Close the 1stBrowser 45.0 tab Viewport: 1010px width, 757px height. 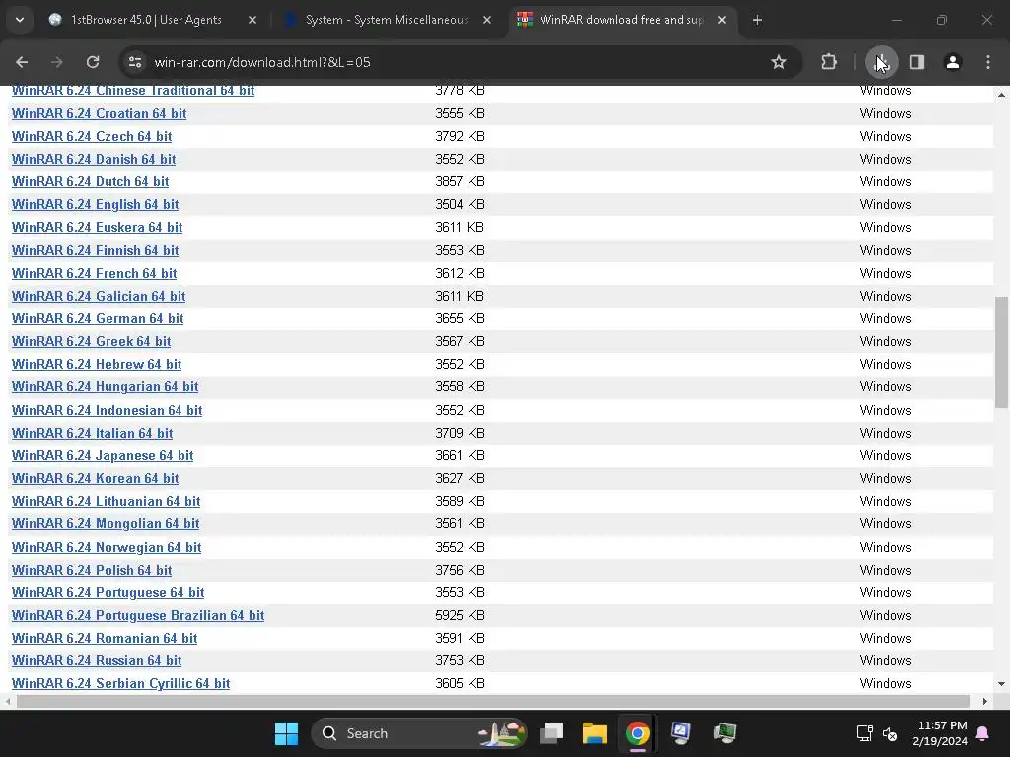pyautogui.click(x=252, y=20)
